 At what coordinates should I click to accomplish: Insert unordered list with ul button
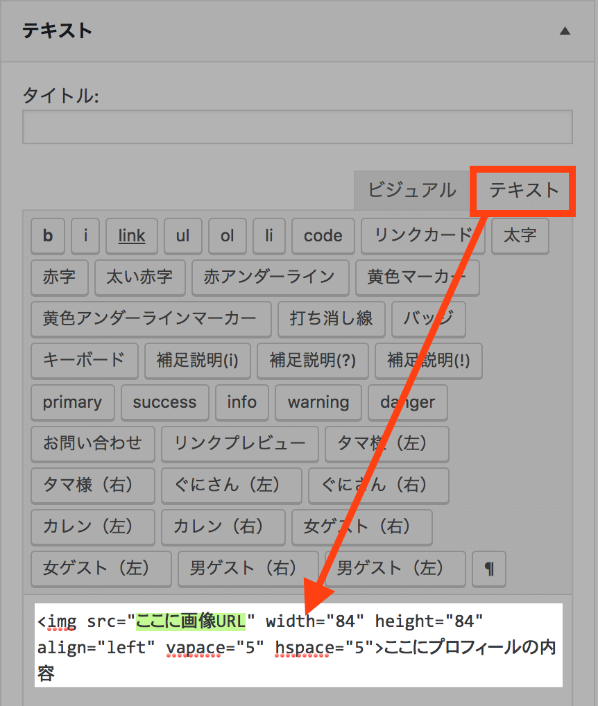(183, 236)
